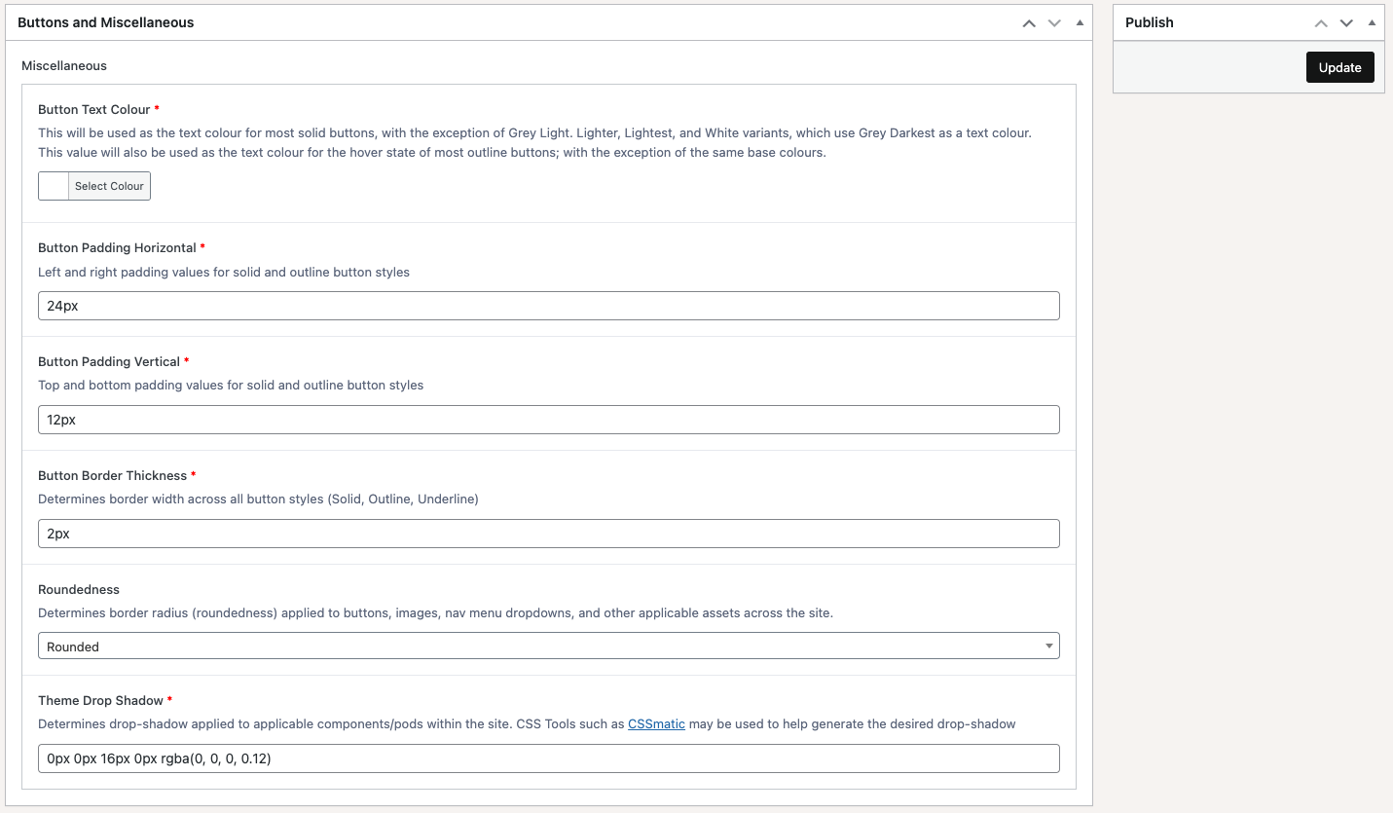Open the CSSmatic link
Image resolution: width=1393 pixels, height=813 pixels.
pos(656,724)
